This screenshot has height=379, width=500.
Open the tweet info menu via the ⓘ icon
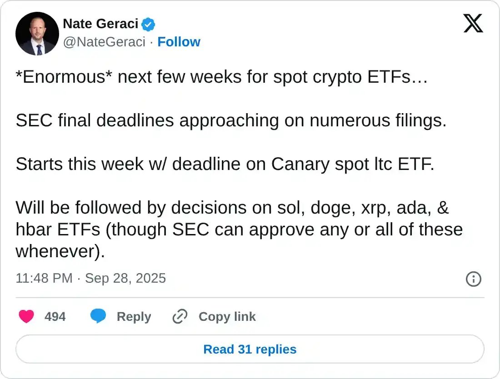[x=473, y=278]
